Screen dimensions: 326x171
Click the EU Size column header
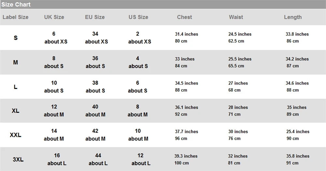pyautogui.click(x=95, y=17)
